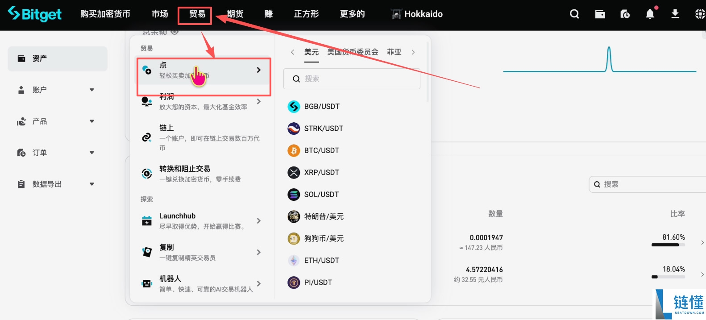Click the 转换 convert icon
Screen dimensions: 706x320
pyautogui.click(x=147, y=174)
